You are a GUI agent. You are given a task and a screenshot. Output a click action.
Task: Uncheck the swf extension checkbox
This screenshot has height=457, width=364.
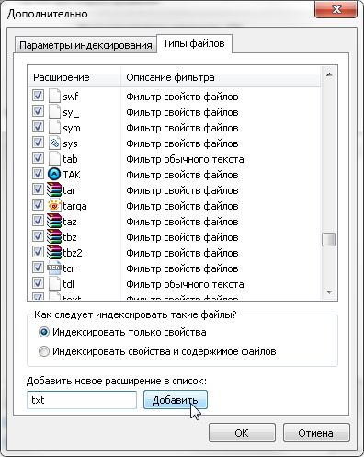point(38,96)
